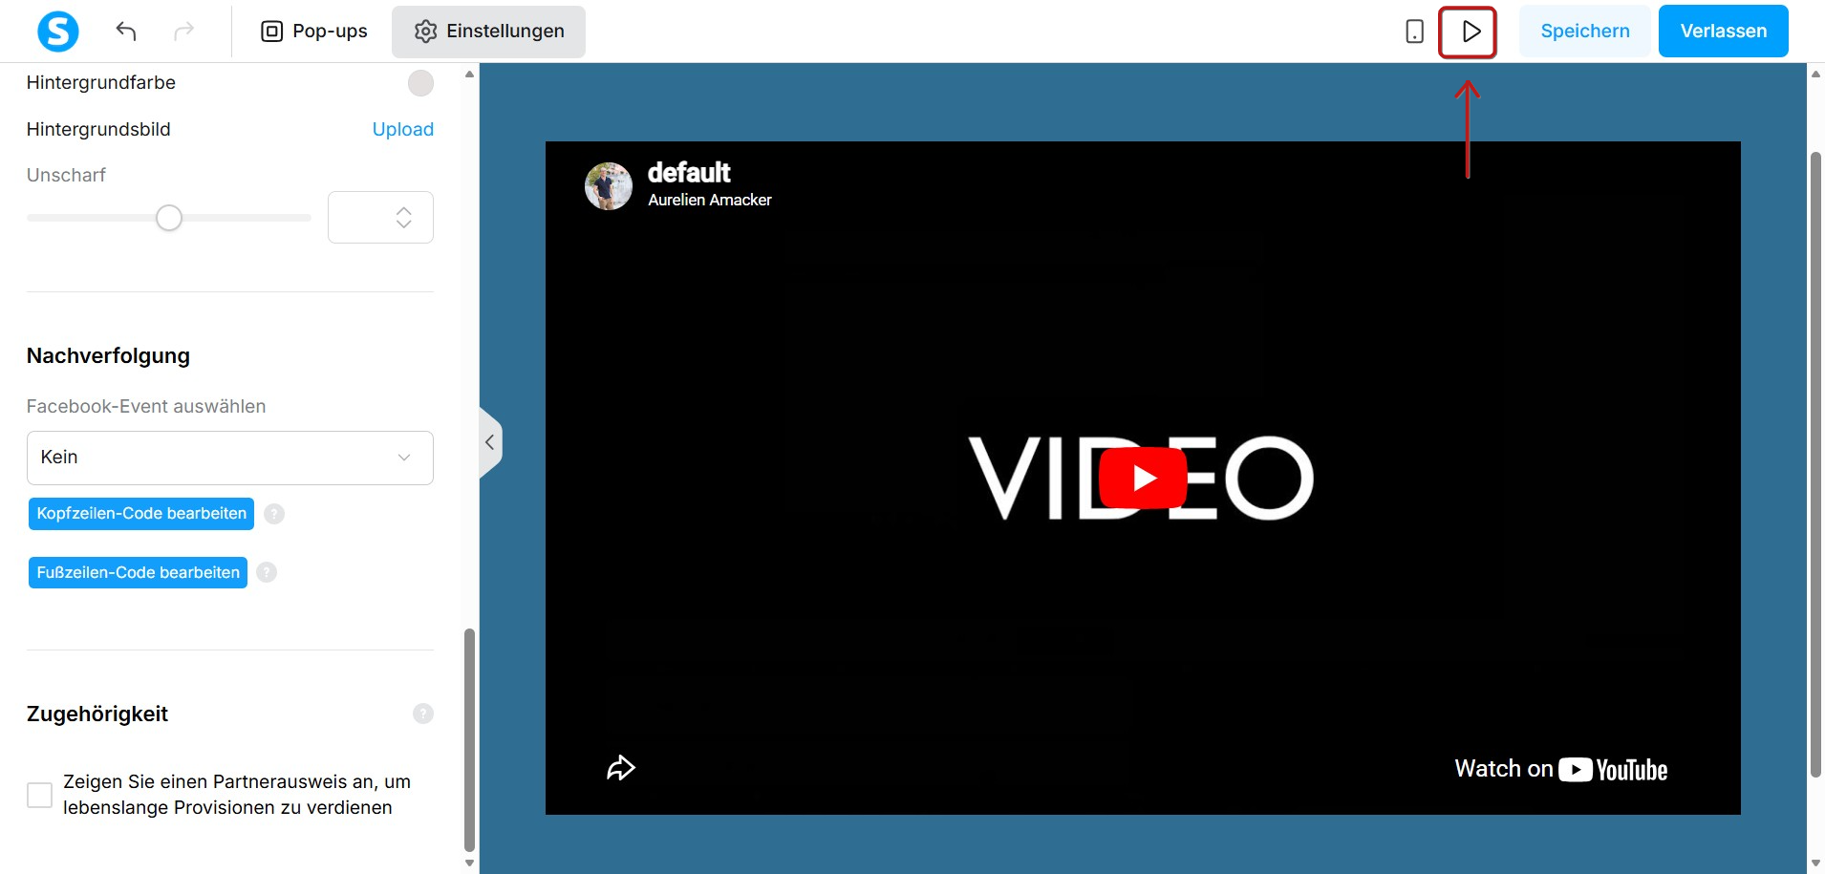The height and width of the screenshot is (874, 1825).
Task: Click the Unscharf blur slider handle
Action: point(169,218)
